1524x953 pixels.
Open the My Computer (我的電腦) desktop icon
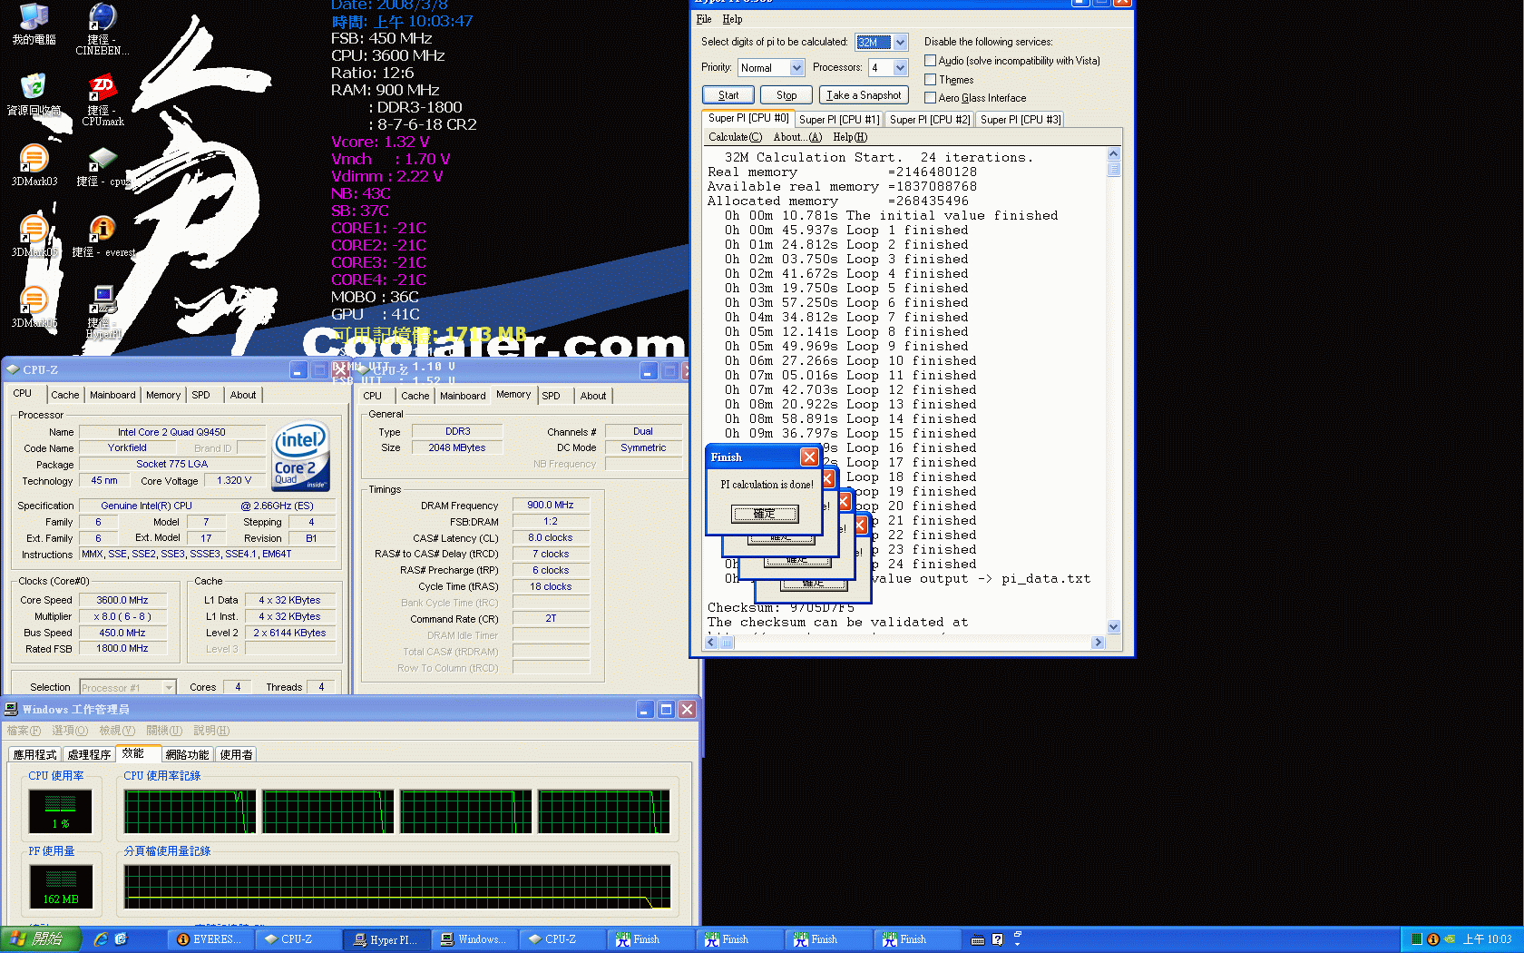[x=34, y=24]
